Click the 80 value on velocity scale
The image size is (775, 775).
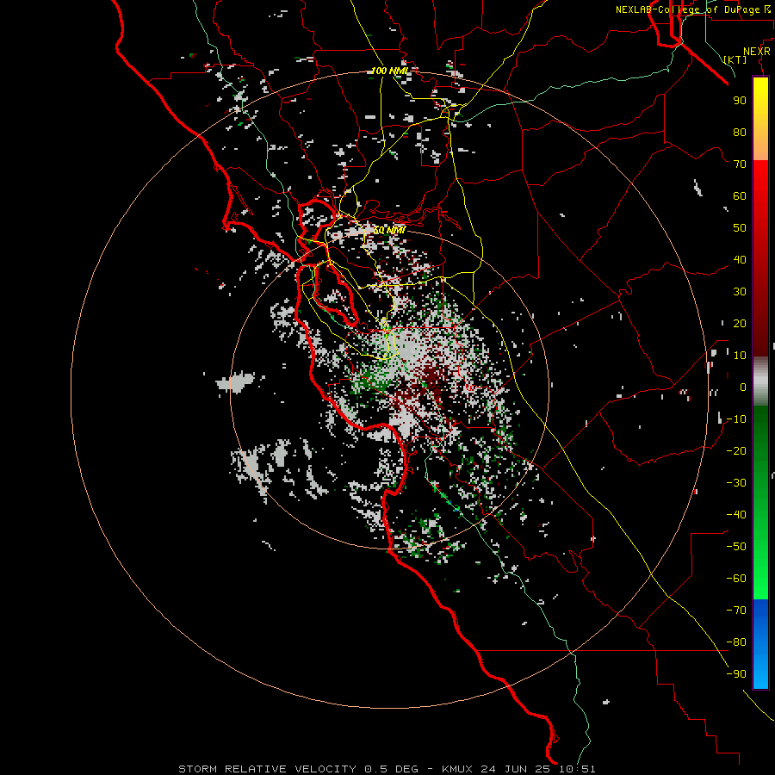click(x=740, y=133)
